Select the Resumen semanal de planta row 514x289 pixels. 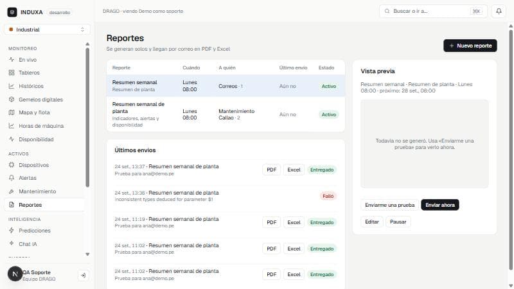click(226, 114)
